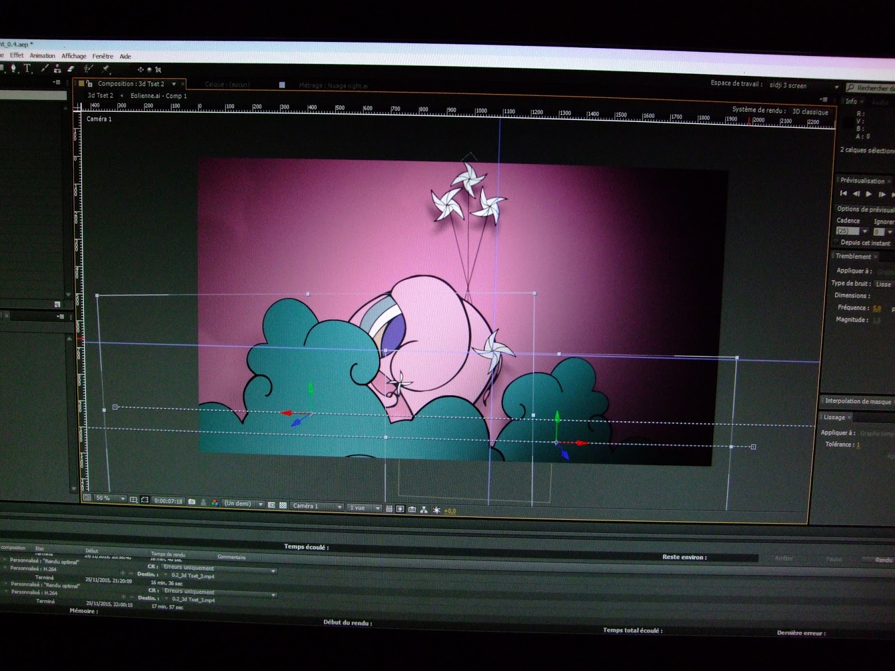Image resolution: width=895 pixels, height=671 pixels.
Task: Click the Tremblement panel header
Action: click(853, 256)
